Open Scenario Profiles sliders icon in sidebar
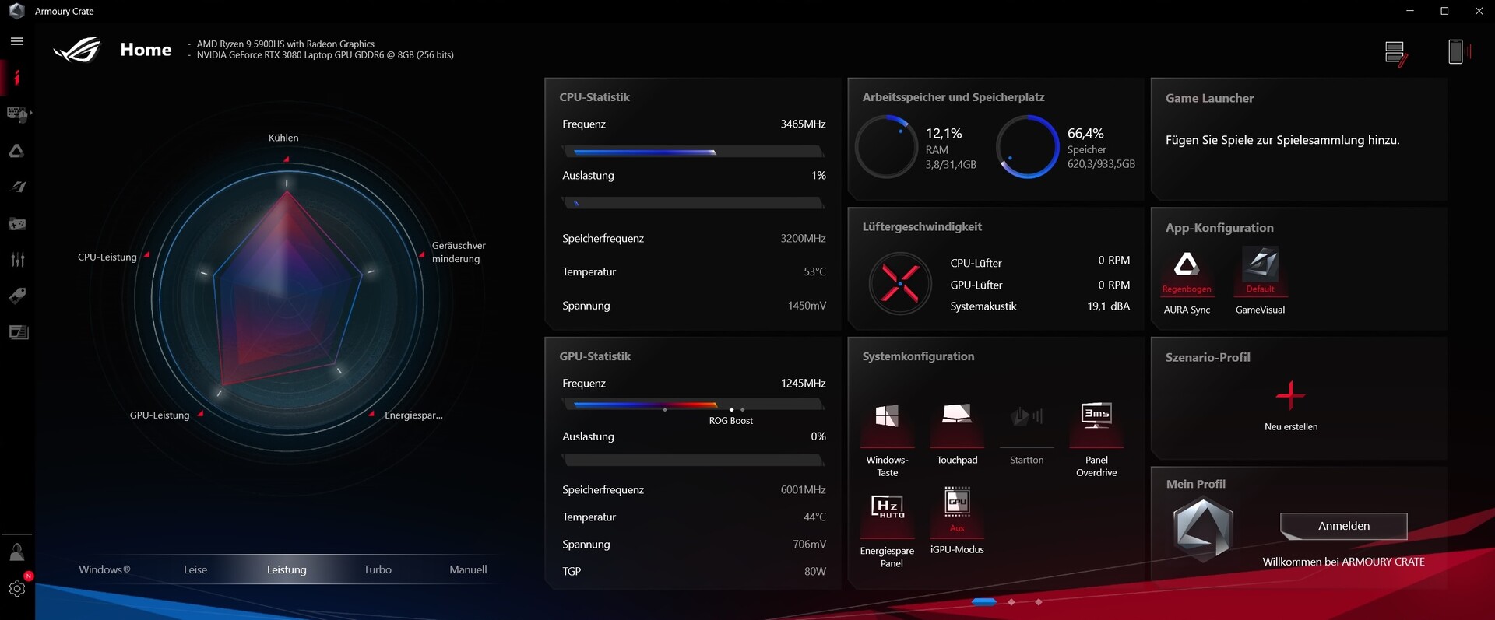Viewport: 1495px width, 620px height. point(17,260)
